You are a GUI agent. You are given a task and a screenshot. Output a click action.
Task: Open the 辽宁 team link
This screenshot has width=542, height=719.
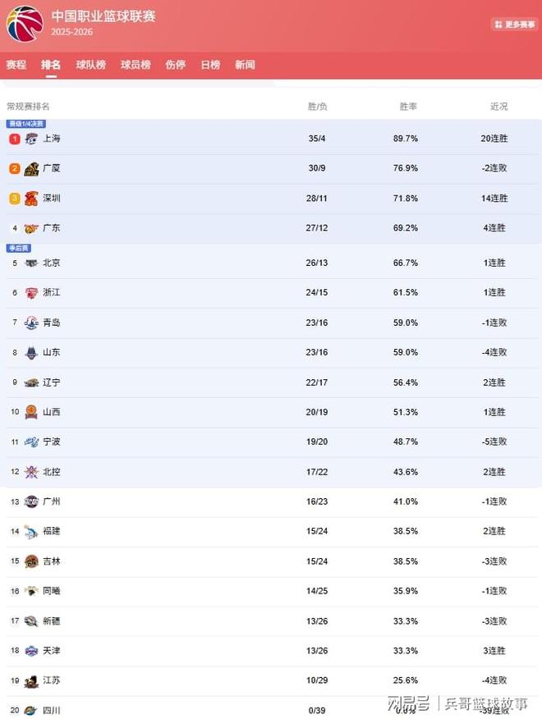click(x=51, y=382)
